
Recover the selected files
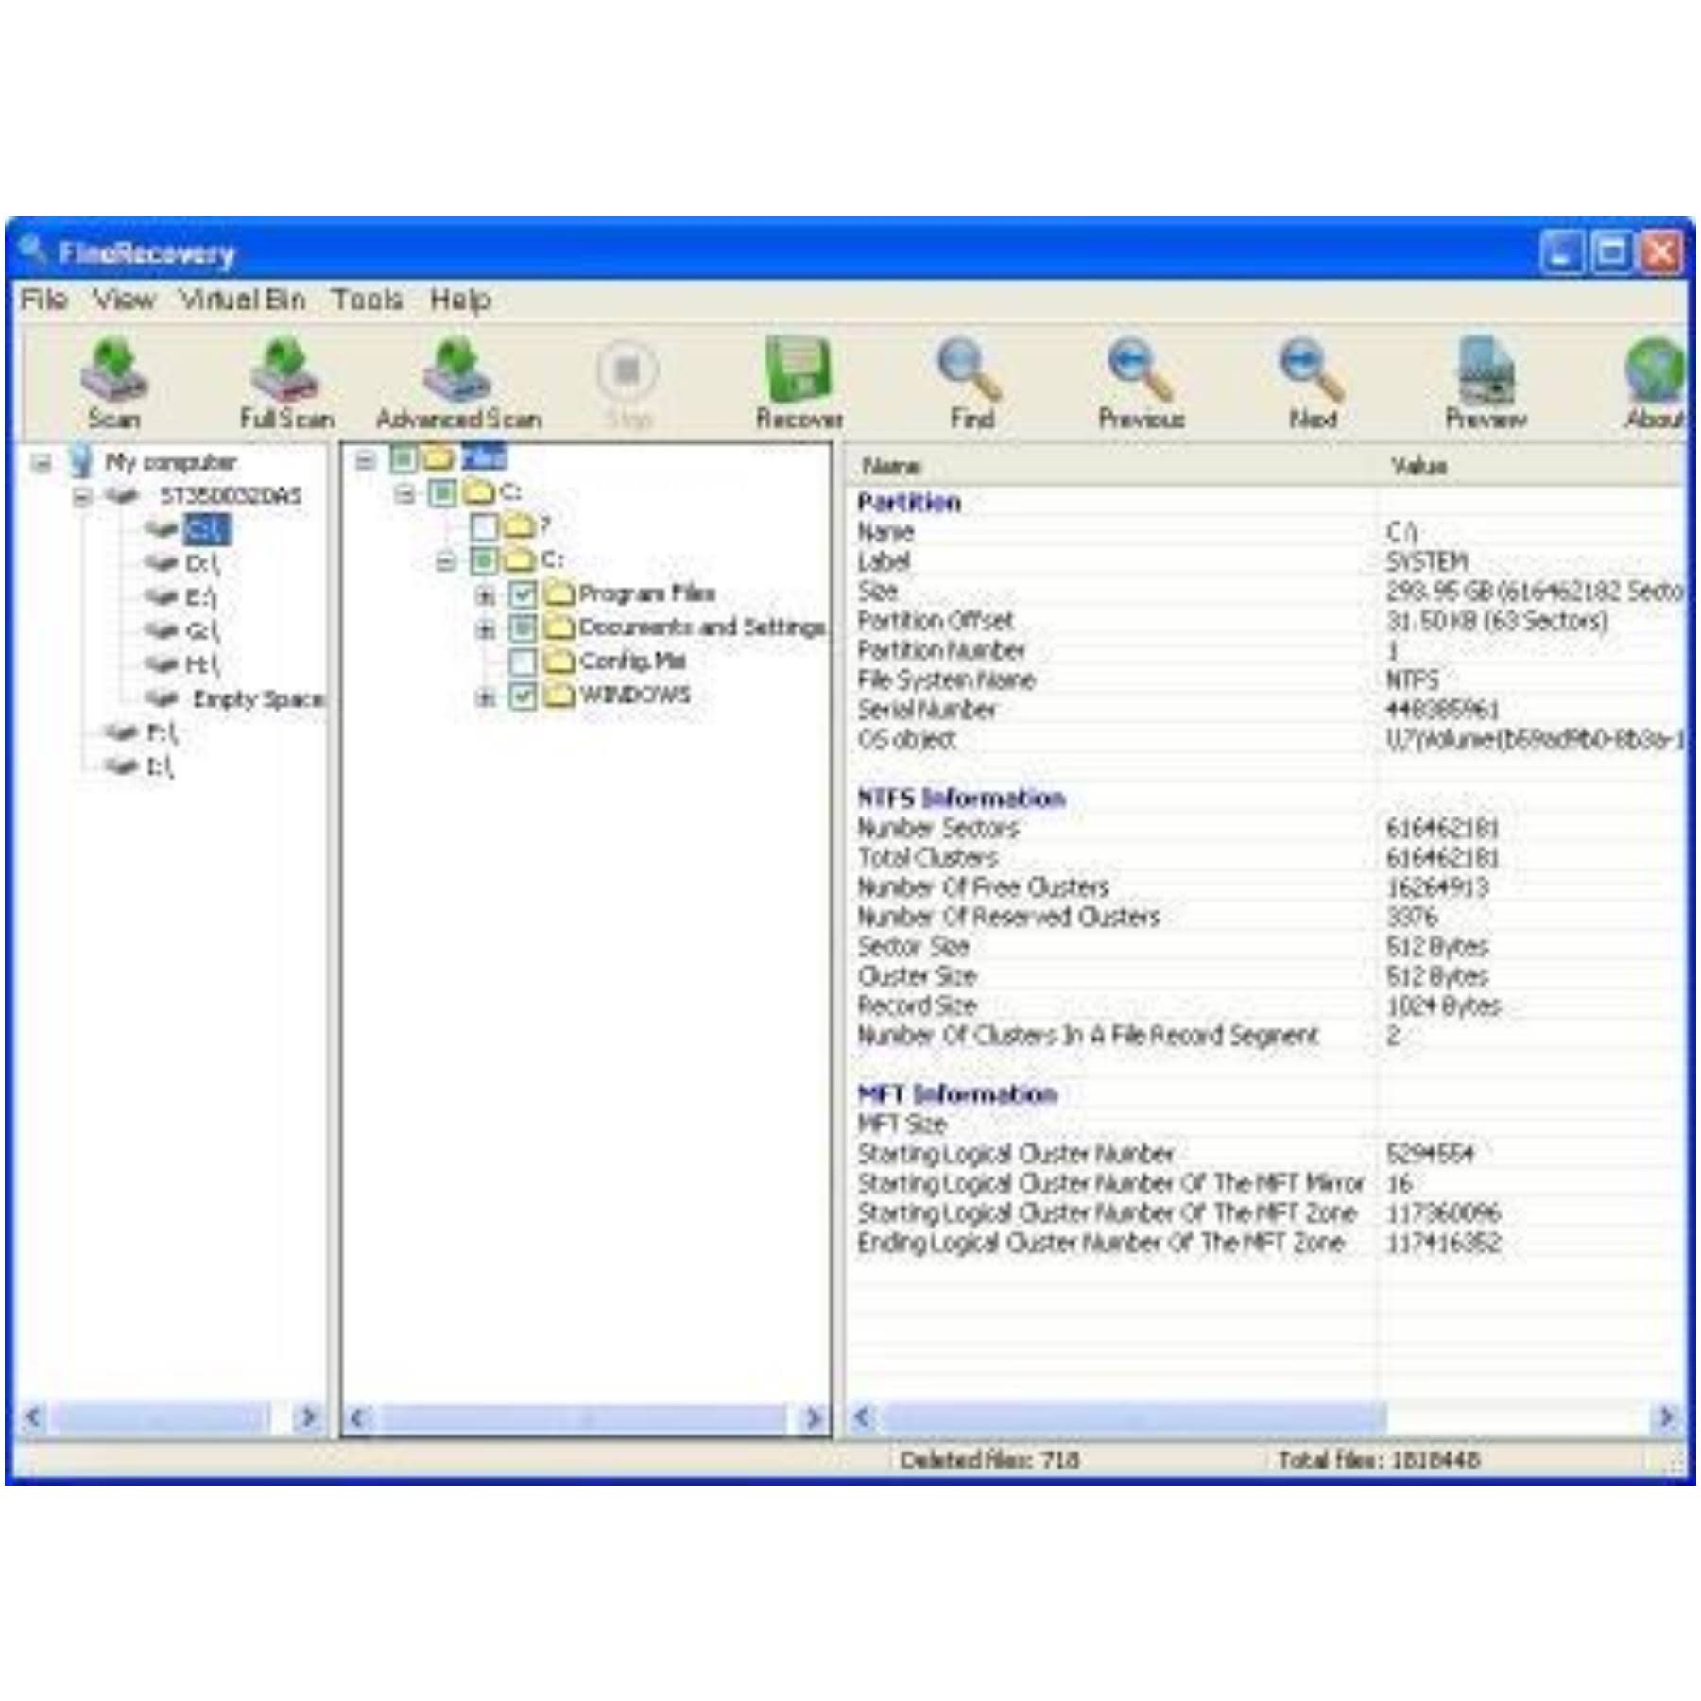[x=799, y=383]
